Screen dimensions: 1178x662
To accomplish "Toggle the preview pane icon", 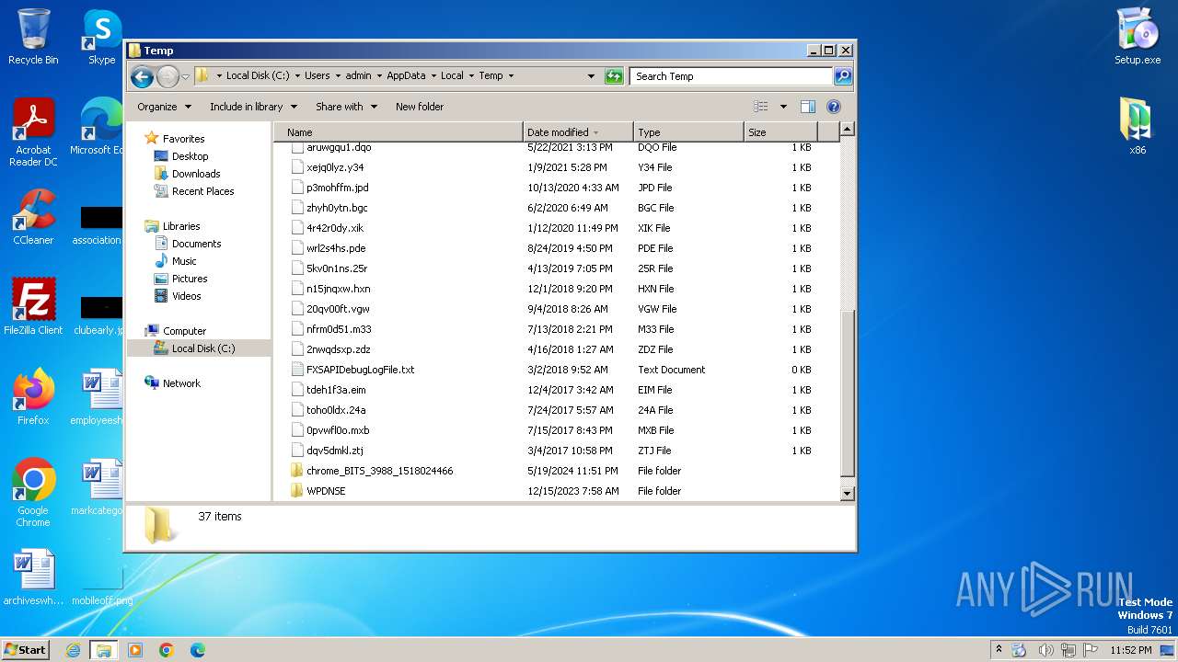I will point(808,107).
